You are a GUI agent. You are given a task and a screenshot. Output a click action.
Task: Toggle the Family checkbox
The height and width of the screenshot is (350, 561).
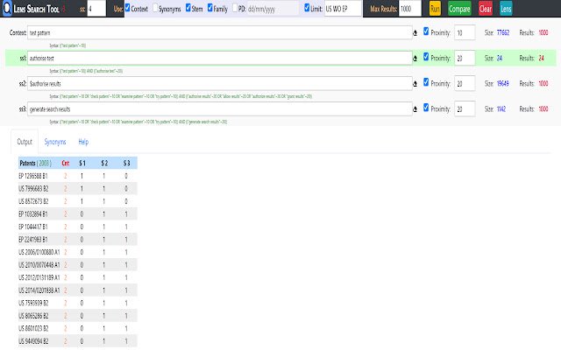click(x=210, y=8)
